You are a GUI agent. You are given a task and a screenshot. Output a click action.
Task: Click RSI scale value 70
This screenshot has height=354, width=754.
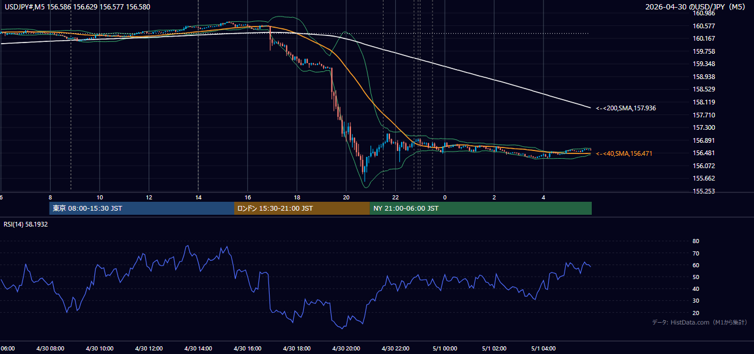(x=696, y=253)
